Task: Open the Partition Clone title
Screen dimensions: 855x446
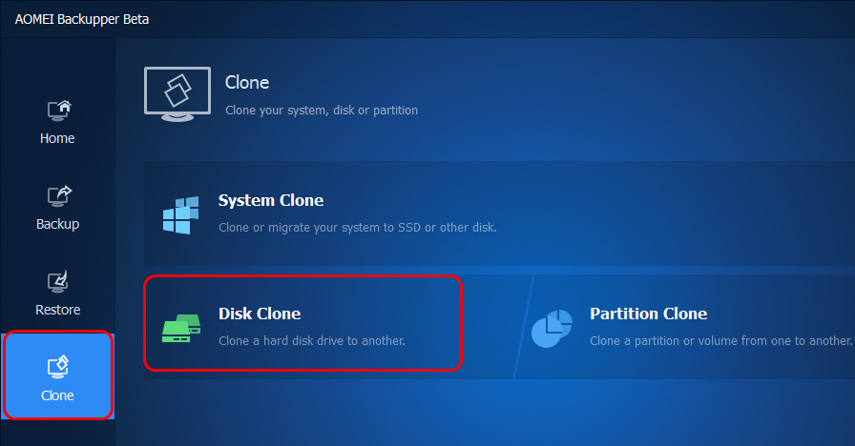Action: pyautogui.click(x=648, y=314)
